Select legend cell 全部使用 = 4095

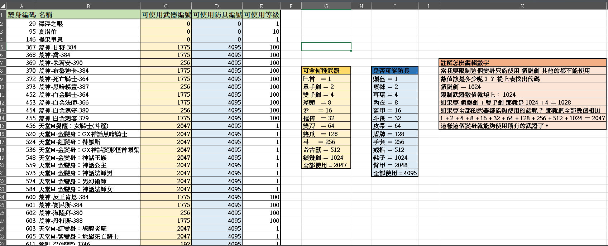click(395, 173)
